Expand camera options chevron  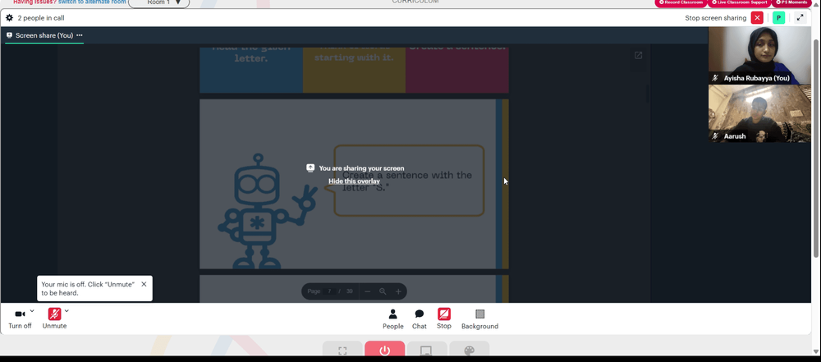pyautogui.click(x=32, y=310)
